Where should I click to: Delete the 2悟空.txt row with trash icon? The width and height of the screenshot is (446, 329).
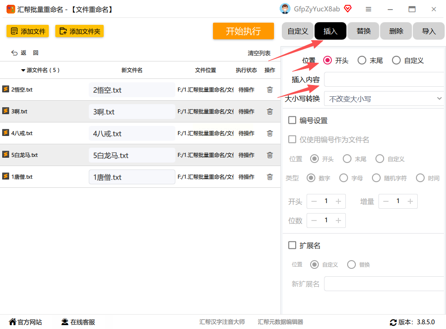pos(270,90)
